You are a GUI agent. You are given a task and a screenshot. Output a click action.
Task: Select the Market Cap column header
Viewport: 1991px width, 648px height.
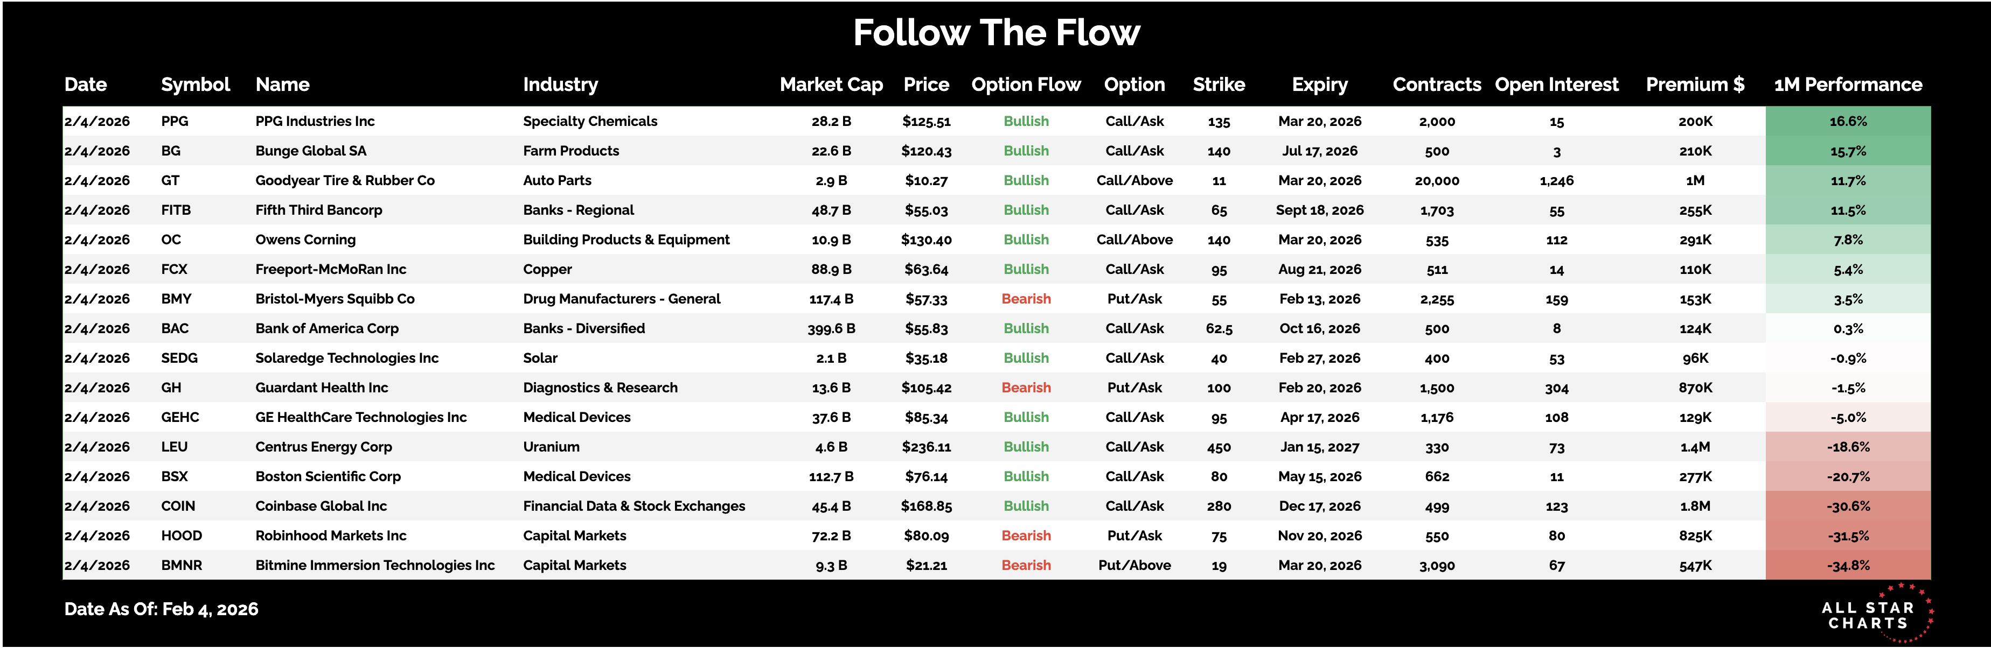831,85
